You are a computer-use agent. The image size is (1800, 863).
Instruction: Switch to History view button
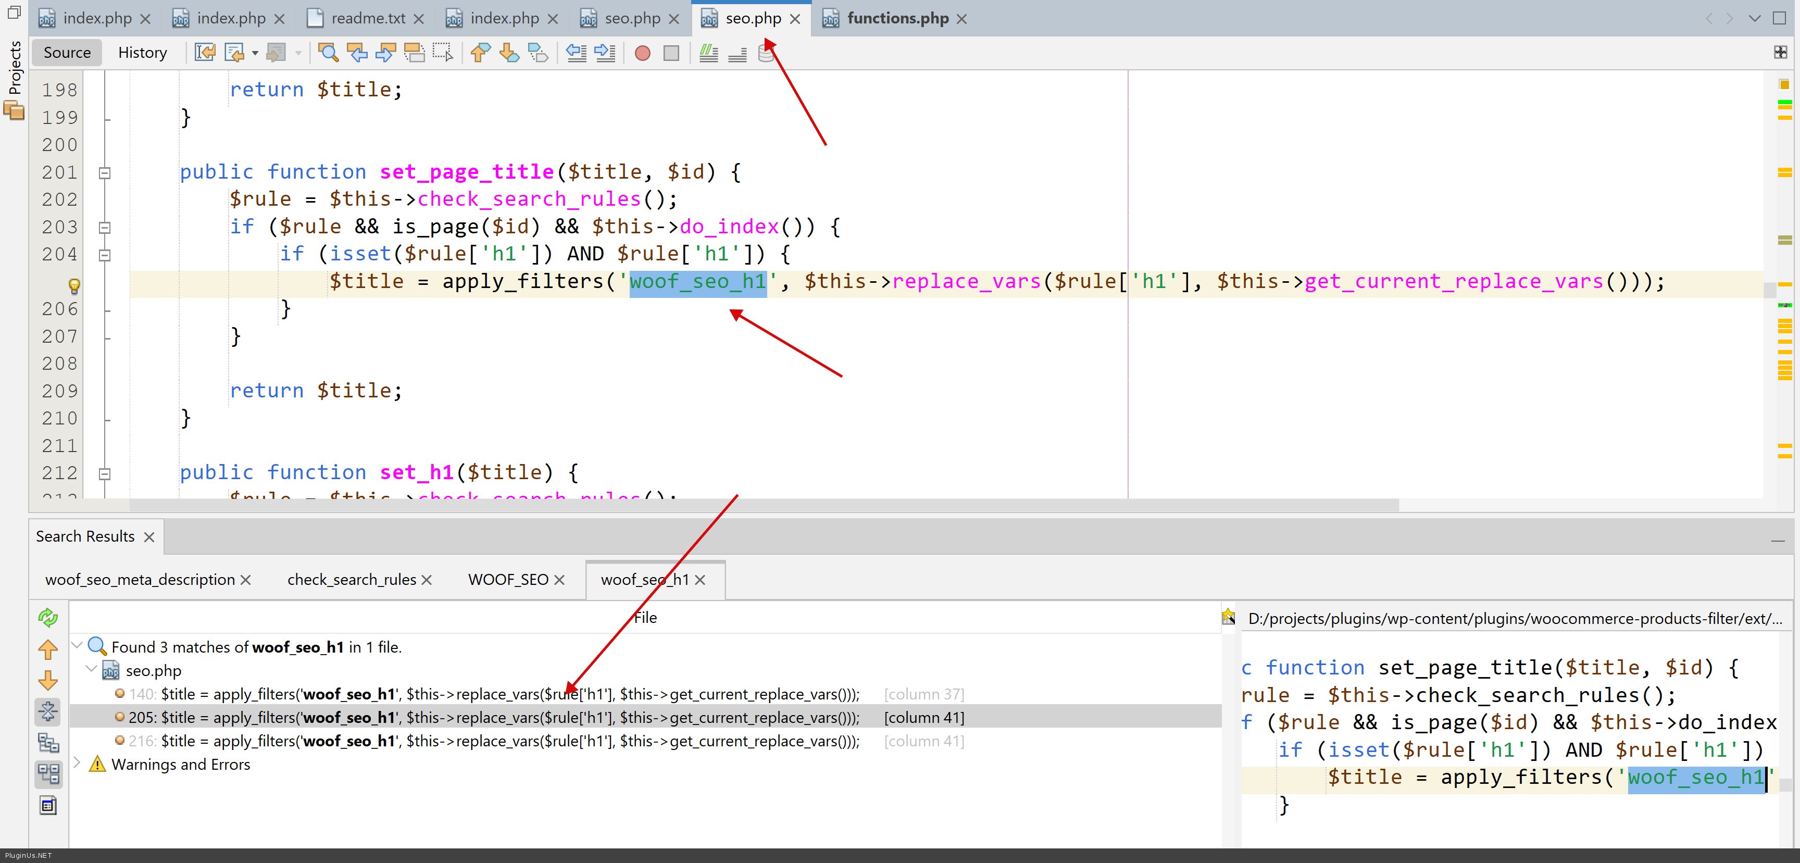tap(143, 53)
